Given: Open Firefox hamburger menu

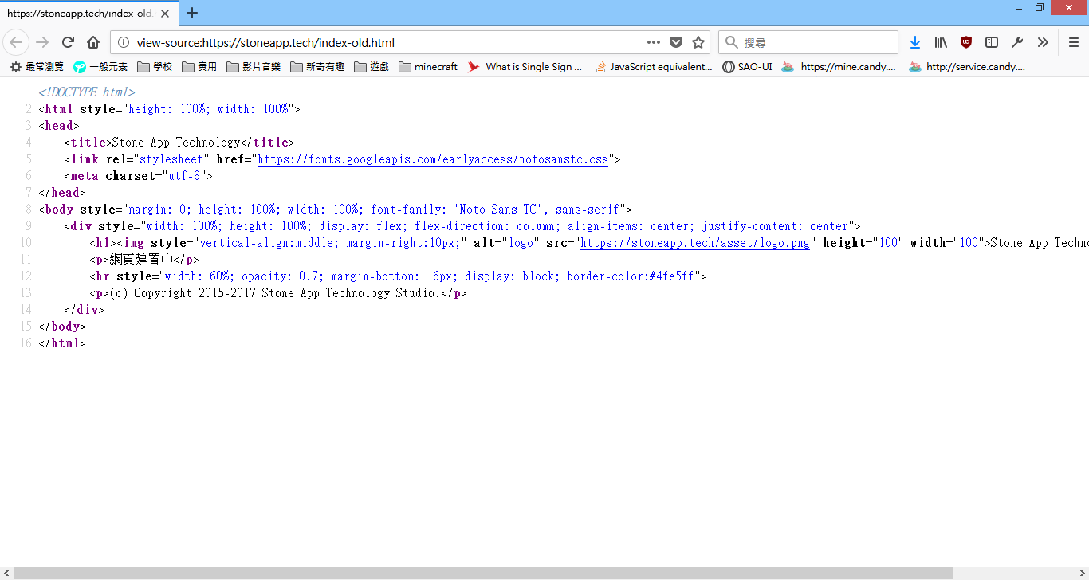Looking at the screenshot, I should 1073,42.
